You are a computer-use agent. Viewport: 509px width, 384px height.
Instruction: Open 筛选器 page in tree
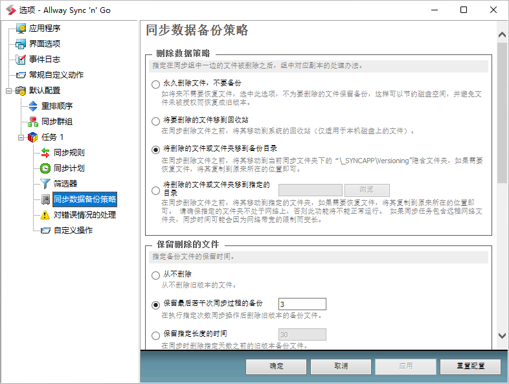pyautogui.click(x=65, y=184)
